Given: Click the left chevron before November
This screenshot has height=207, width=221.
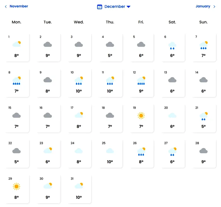Looking at the screenshot, I should [x=6, y=7].
